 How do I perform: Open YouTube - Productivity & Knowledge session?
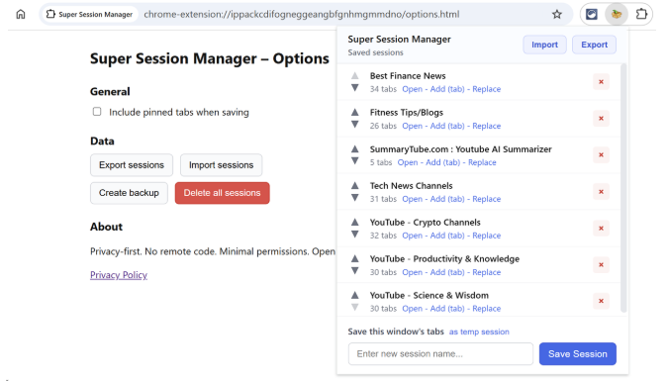413,272
